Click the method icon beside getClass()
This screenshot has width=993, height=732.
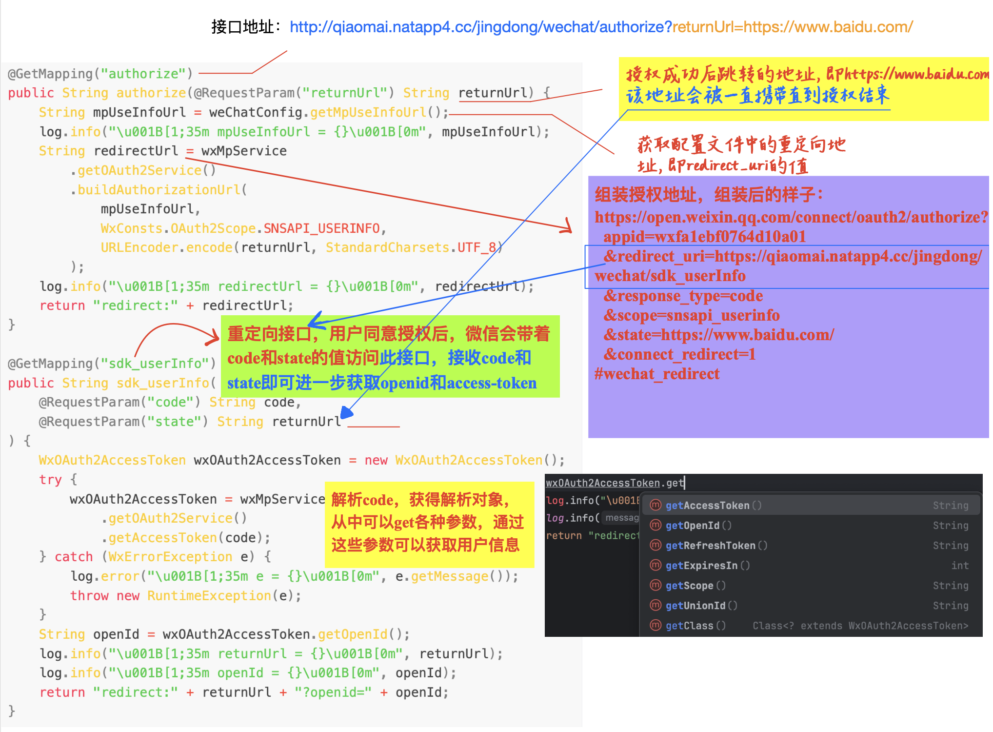656,625
